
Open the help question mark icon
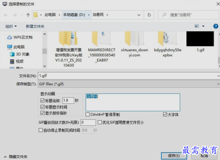216,26
